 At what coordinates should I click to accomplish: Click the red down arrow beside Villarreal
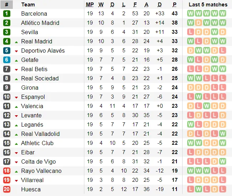tap(16, 181)
